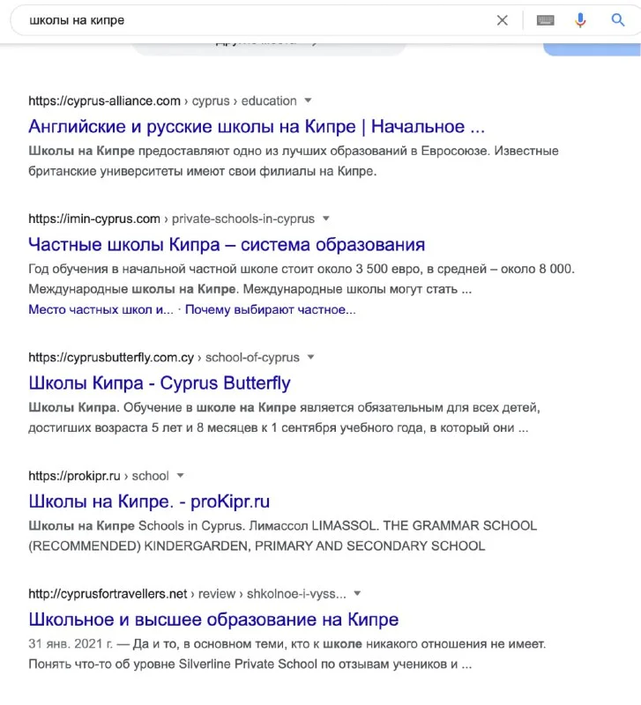Expand the arrow beside cyprusfortravellers.net result

click(357, 594)
